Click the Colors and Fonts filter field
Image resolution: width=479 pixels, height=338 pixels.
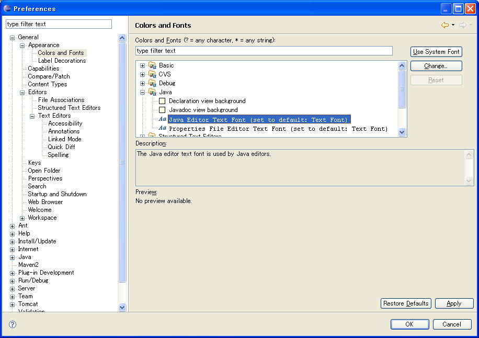click(264, 51)
